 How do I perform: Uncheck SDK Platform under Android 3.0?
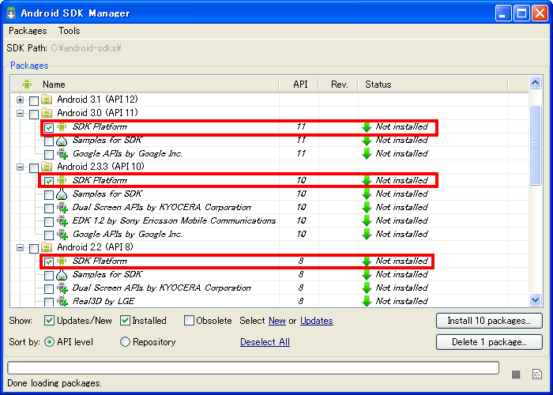[49, 127]
